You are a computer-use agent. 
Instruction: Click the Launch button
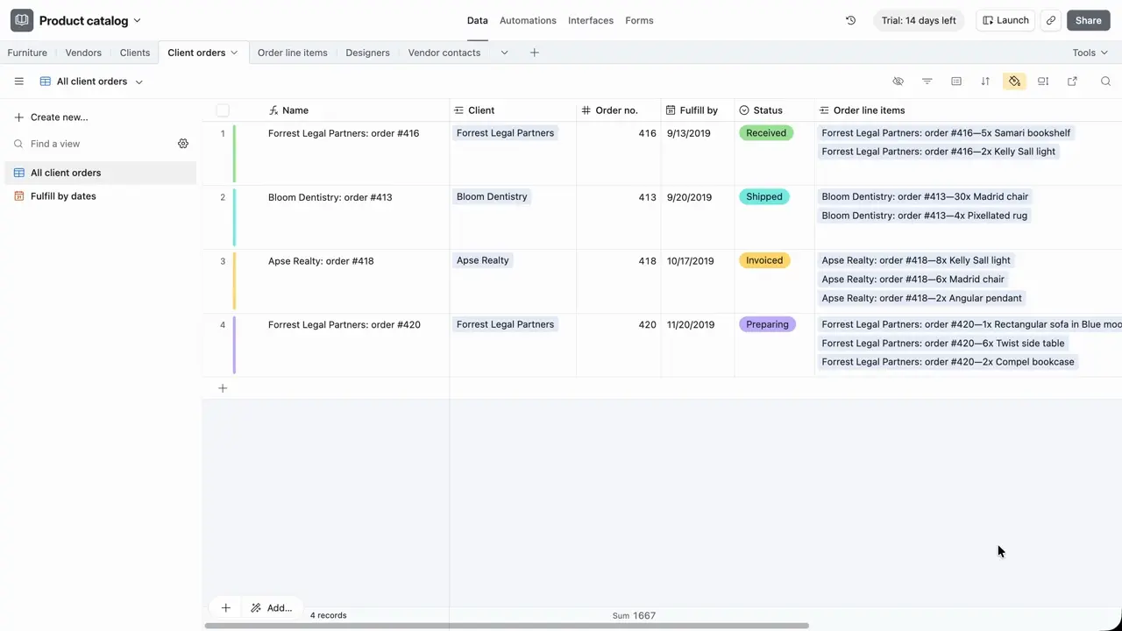(1005, 20)
